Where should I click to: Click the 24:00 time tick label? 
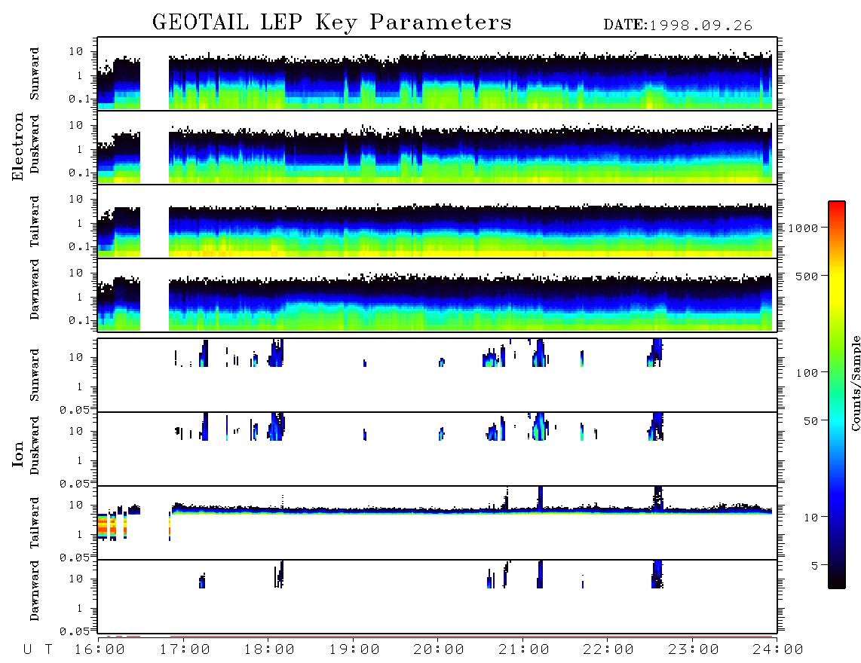[x=778, y=650]
